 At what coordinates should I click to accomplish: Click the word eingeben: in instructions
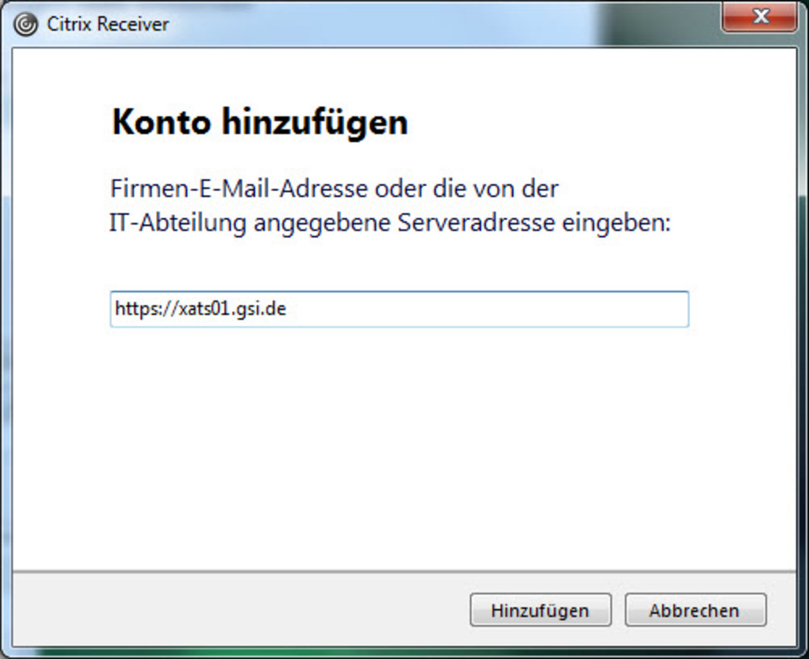(616, 223)
